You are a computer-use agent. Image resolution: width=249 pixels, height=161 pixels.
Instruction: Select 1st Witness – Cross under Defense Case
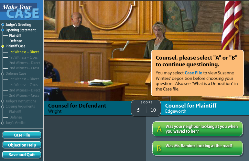tap(23, 85)
